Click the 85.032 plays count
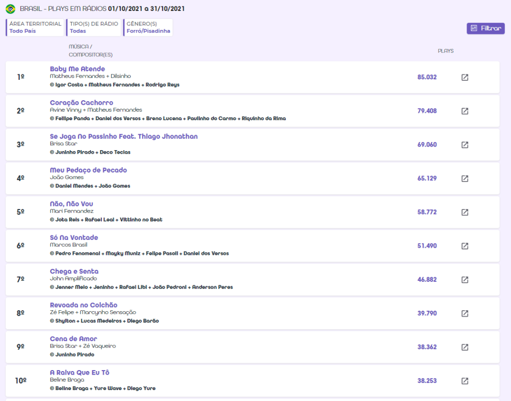 pos(427,77)
